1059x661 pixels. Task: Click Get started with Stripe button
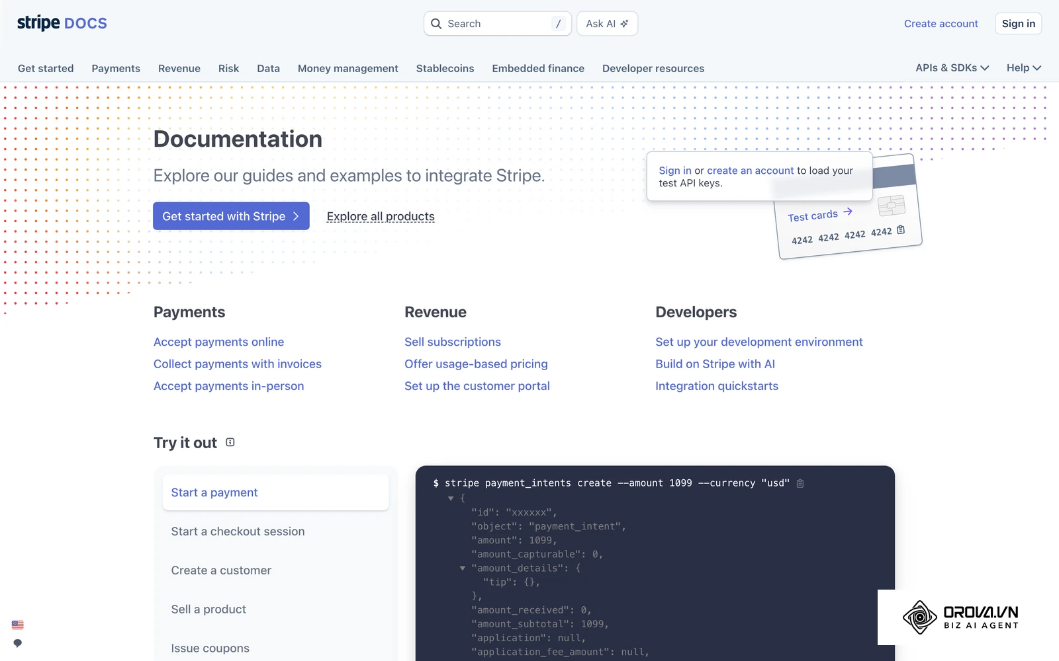[x=231, y=216]
